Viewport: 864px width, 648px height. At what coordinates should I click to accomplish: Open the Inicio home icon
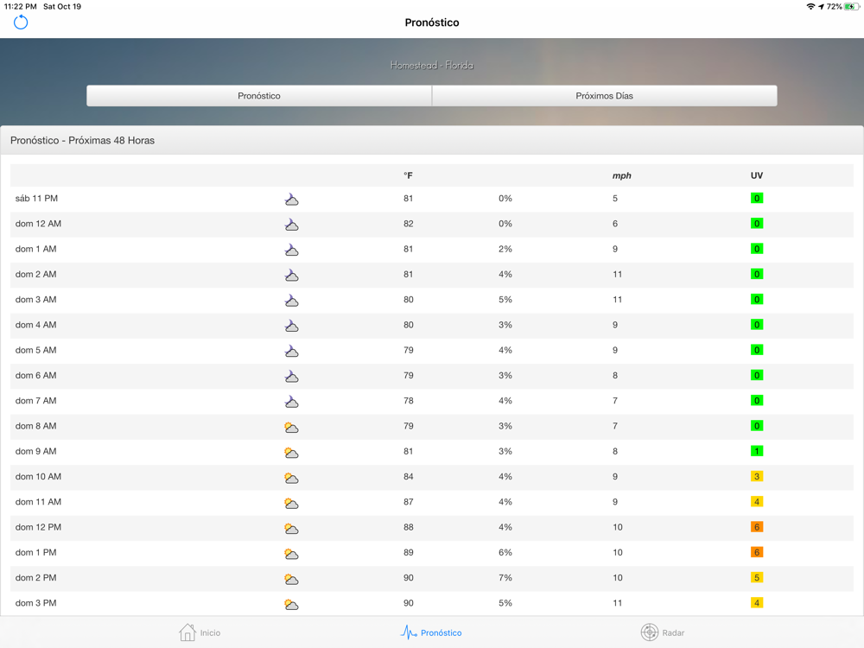tap(187, 632)
